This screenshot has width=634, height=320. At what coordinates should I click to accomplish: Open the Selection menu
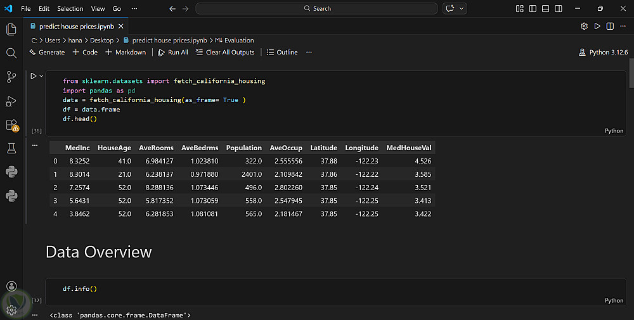tap(70, 9)
